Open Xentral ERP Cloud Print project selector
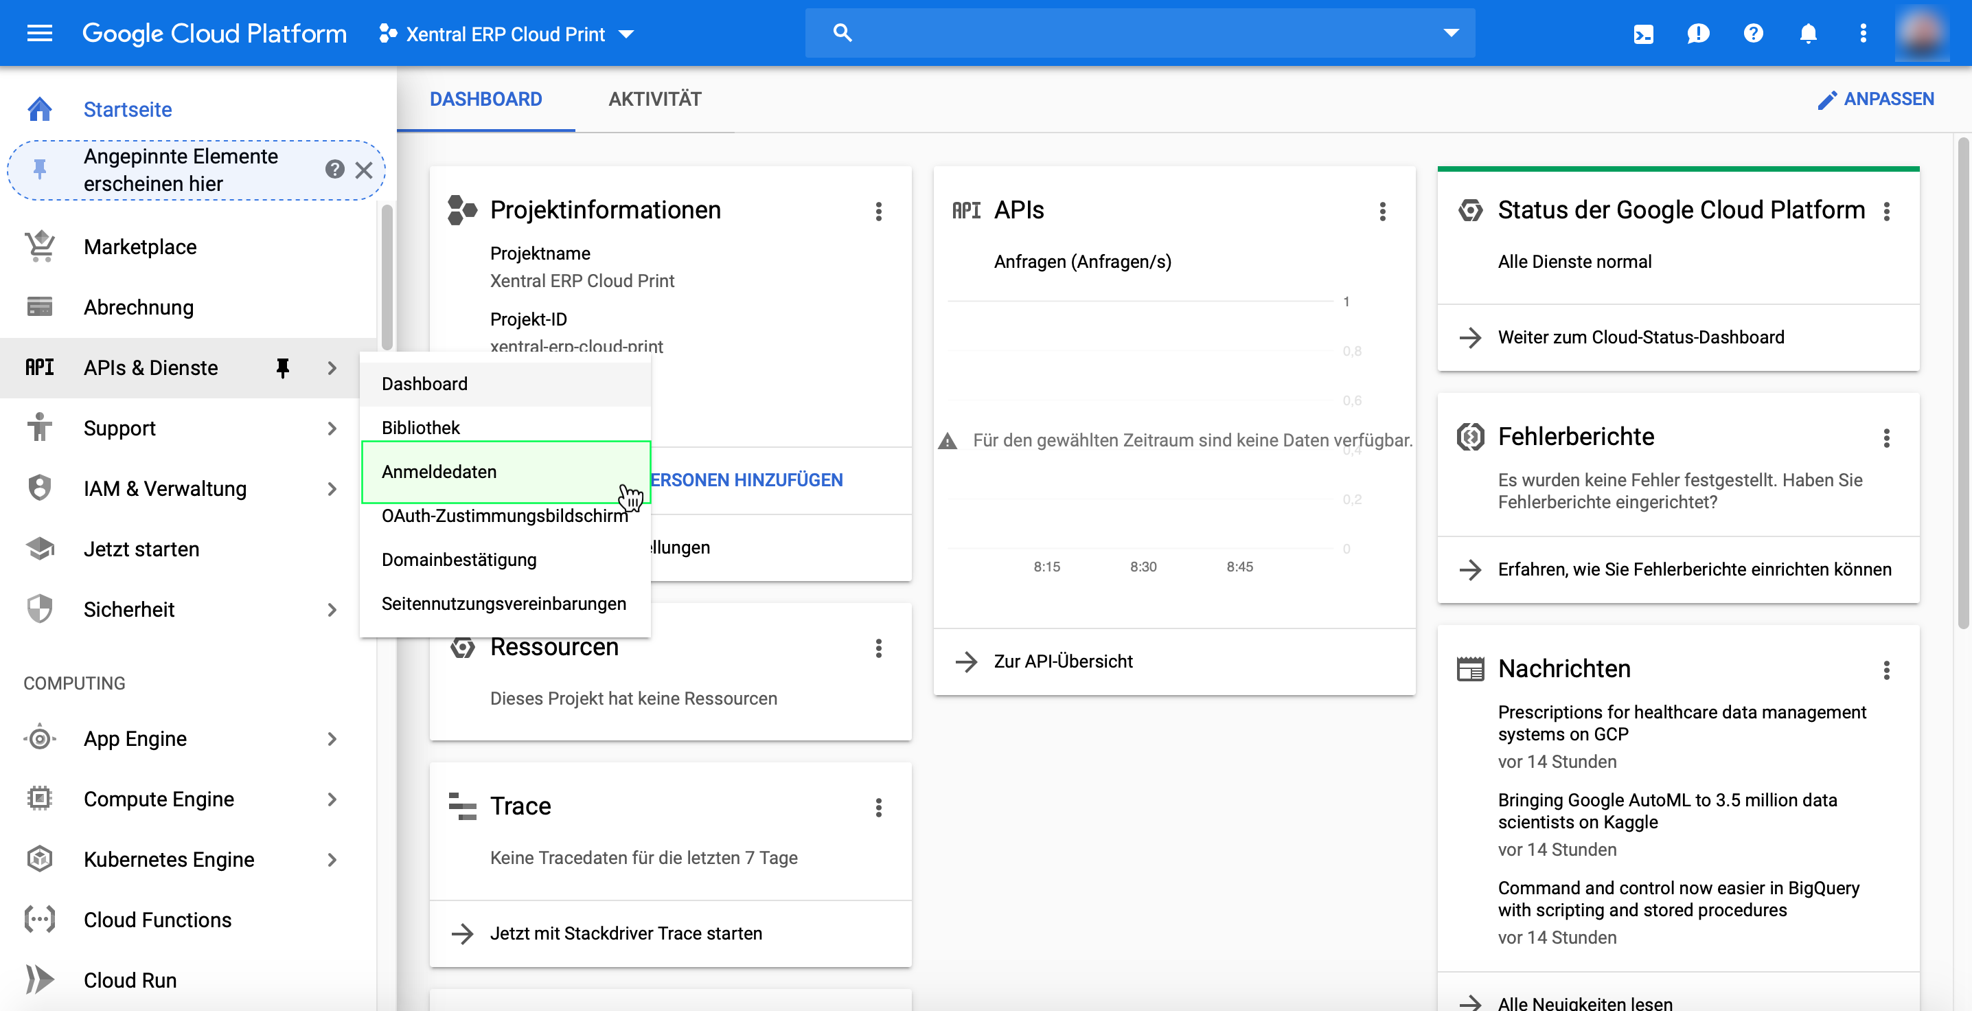Screen dimensions: 1972x1011 coord(506,34)
